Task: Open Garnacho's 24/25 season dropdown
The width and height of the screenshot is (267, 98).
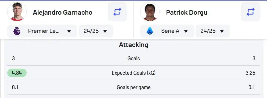Action: tap(96, 31)
